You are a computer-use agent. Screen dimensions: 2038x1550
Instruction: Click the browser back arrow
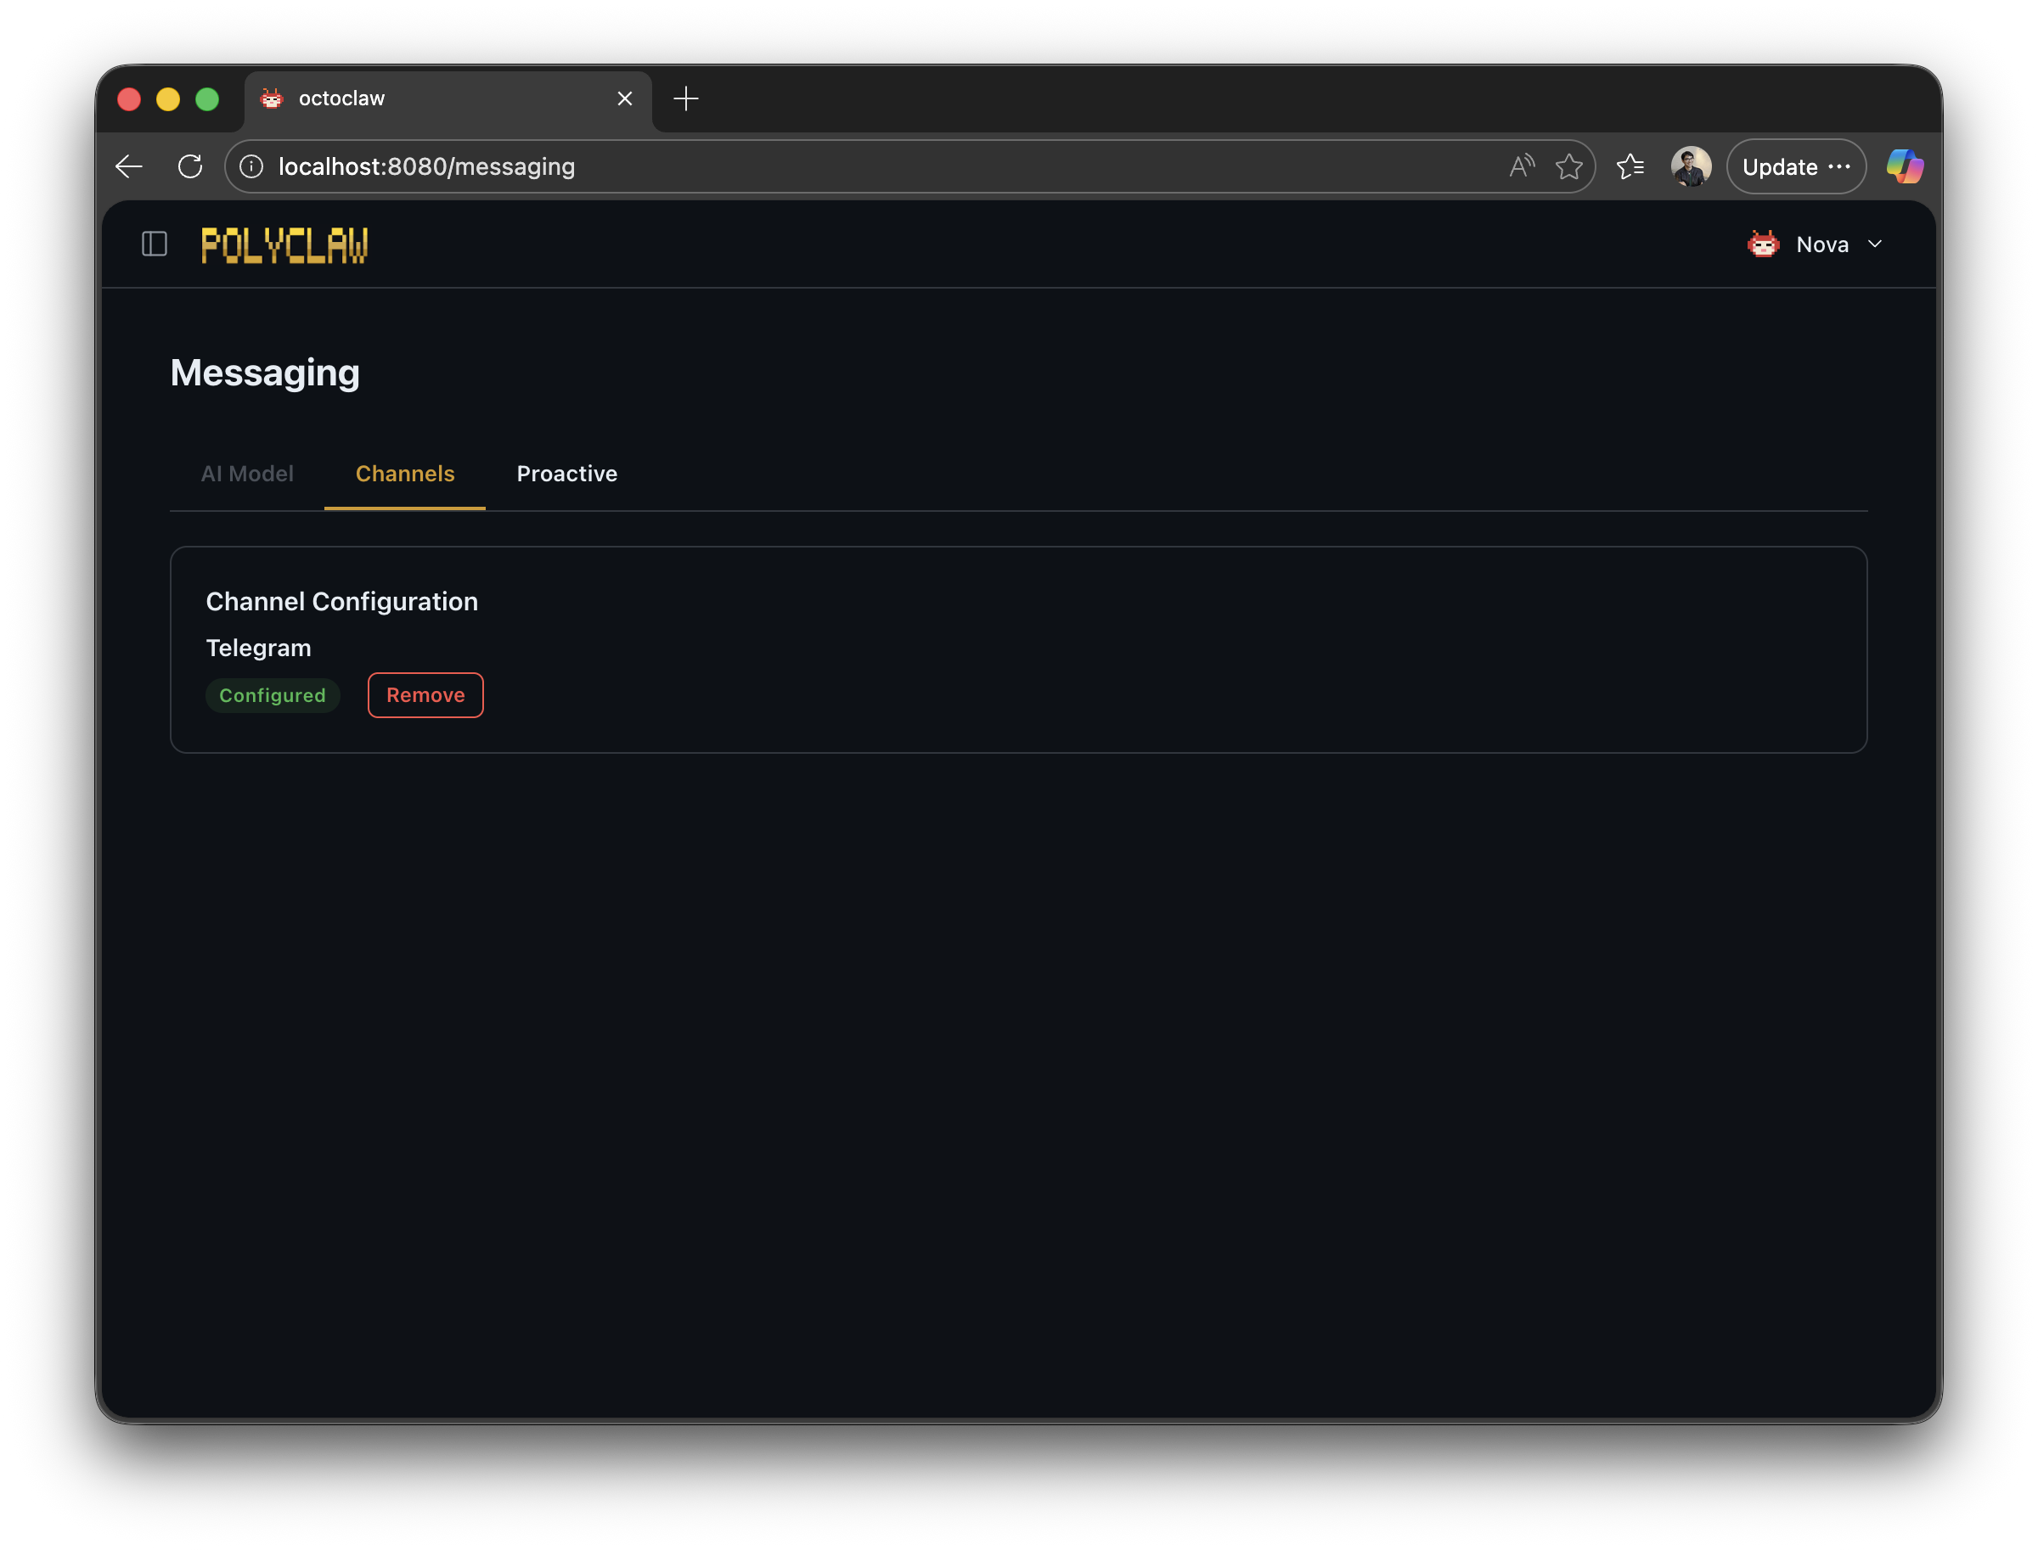click(x=129, y=167)
